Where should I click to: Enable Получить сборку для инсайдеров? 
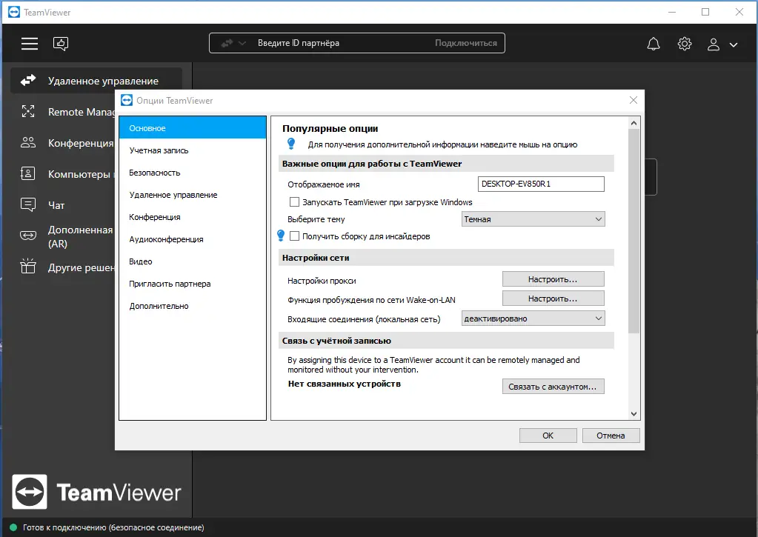coord(293,236)
